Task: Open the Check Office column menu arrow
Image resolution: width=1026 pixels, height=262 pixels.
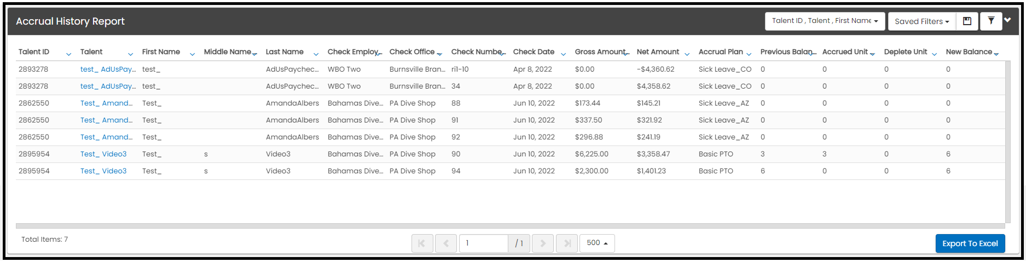Action: (439, 54)
